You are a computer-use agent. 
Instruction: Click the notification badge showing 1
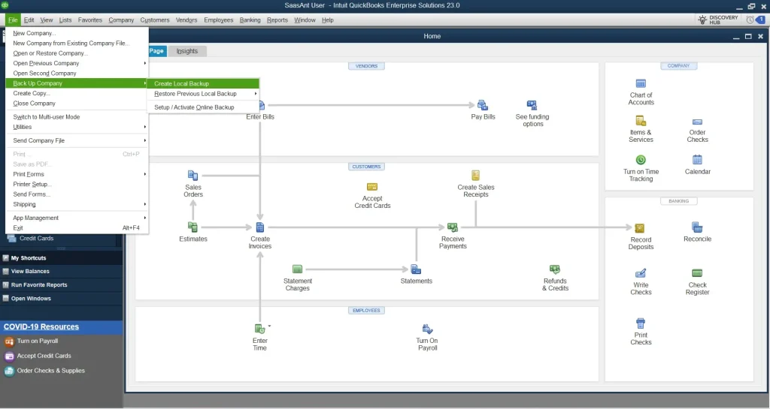(x=761, y=20)
